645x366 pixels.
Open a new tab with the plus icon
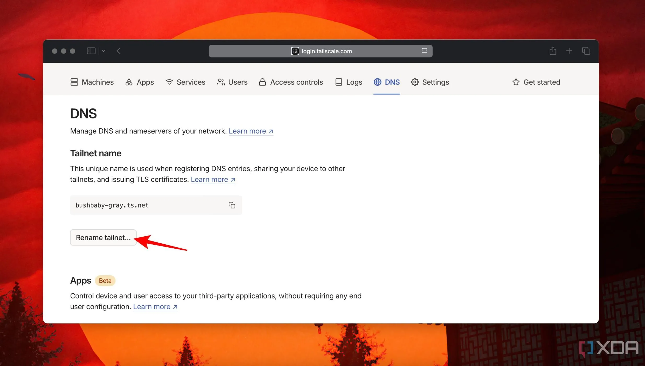(569, 51)
